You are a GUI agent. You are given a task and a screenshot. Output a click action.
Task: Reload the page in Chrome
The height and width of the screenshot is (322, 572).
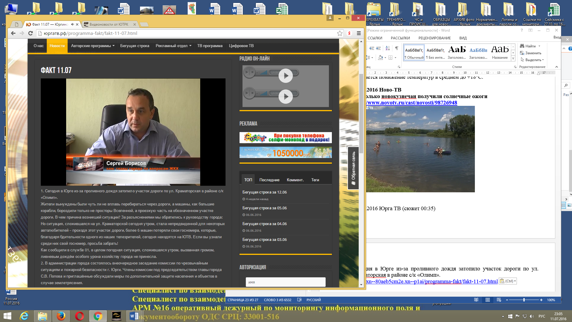pyautogui.click(x=30, y=33)
